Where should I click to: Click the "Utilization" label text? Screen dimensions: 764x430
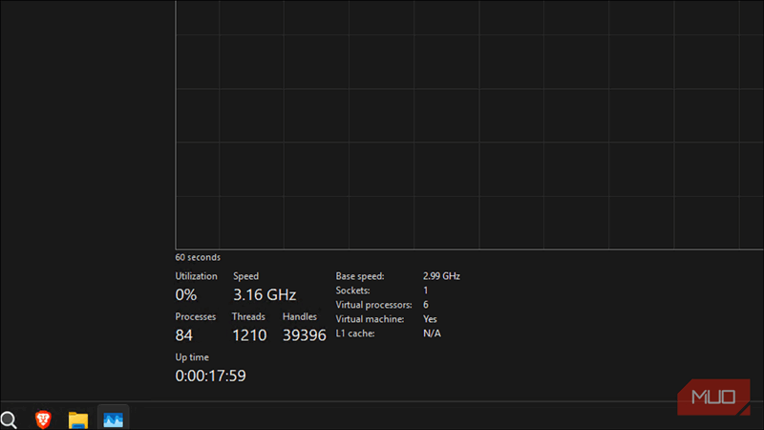pos(196,276)
